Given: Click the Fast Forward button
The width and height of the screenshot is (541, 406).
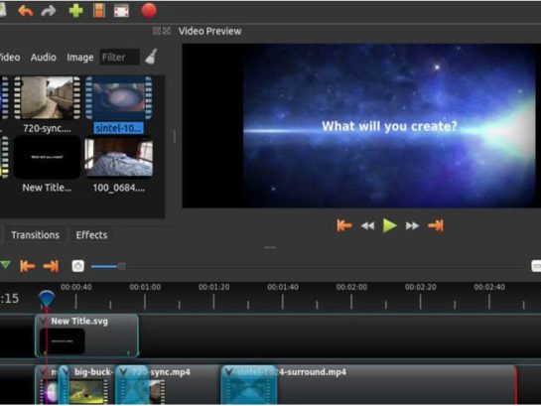Looking at the screenshot, I should click(412, 226).
